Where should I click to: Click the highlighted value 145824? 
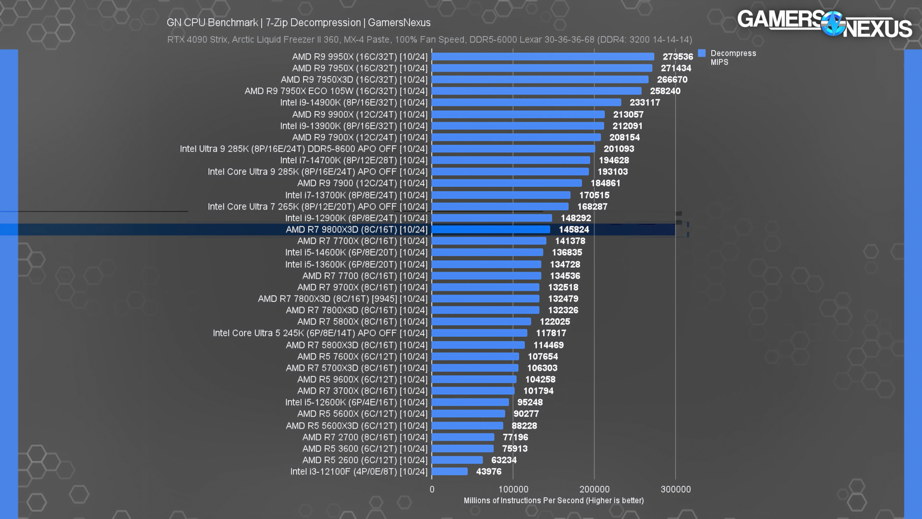point(574,230)
